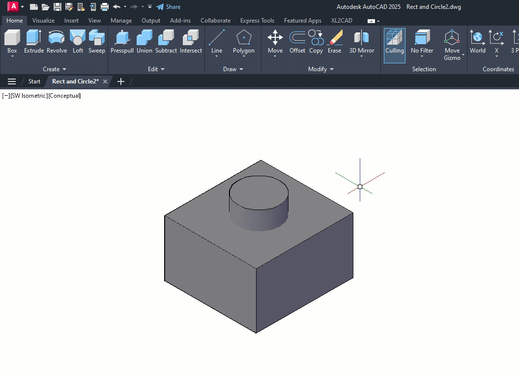Create a new drawing tab with plus
The width and height of the screenshot is (519, 377).
[x=121, y=81]
